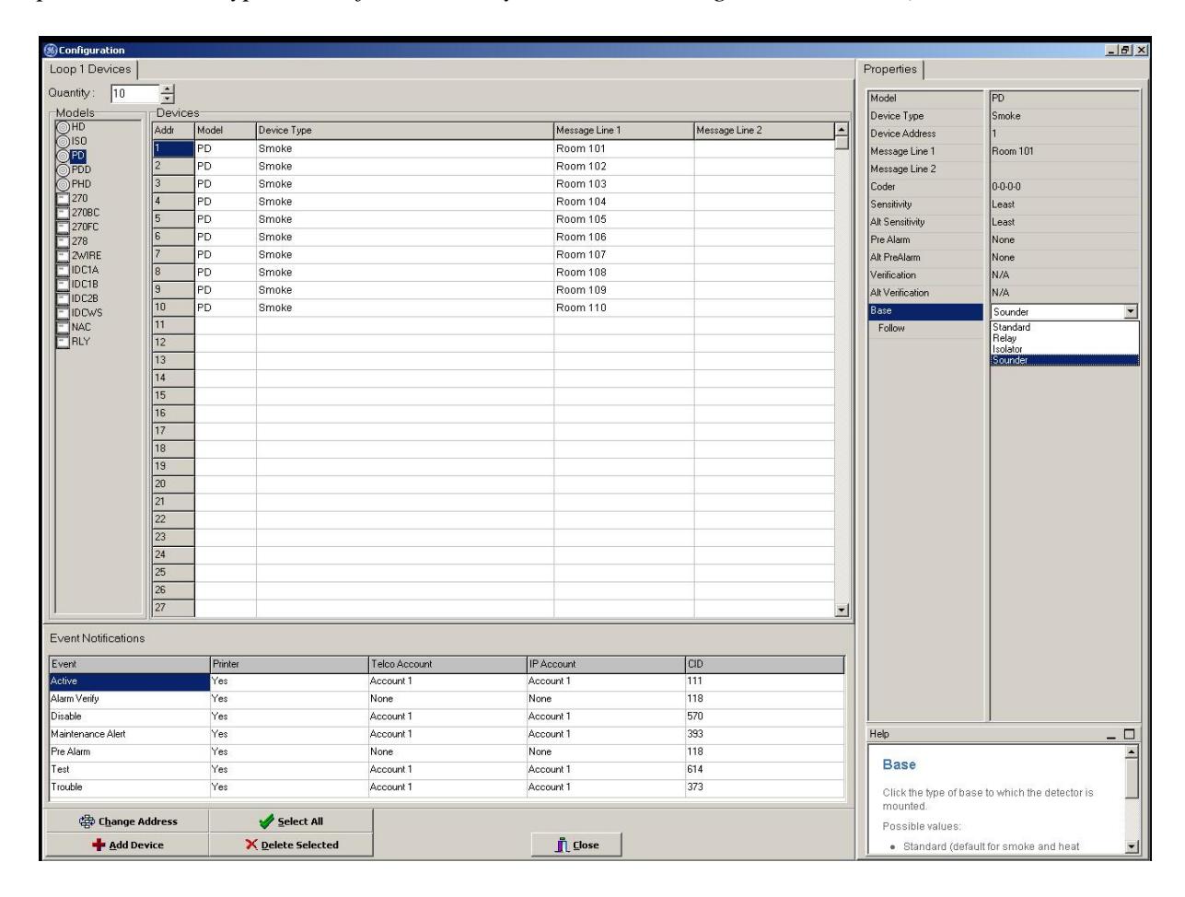Choose the 2WIRE module icon
The width and height of the screenshot is (1185, 897).
click(x=64, y=256)
